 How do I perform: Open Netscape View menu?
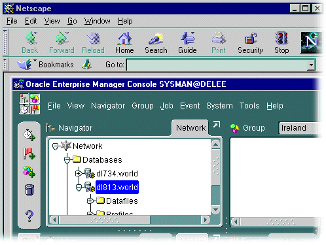(52, 21)
